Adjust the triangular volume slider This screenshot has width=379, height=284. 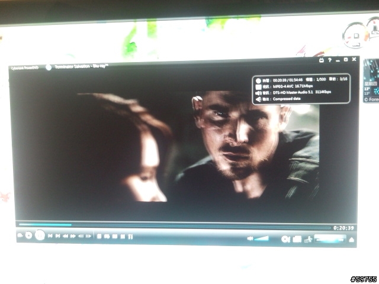(x=262, y=238)
